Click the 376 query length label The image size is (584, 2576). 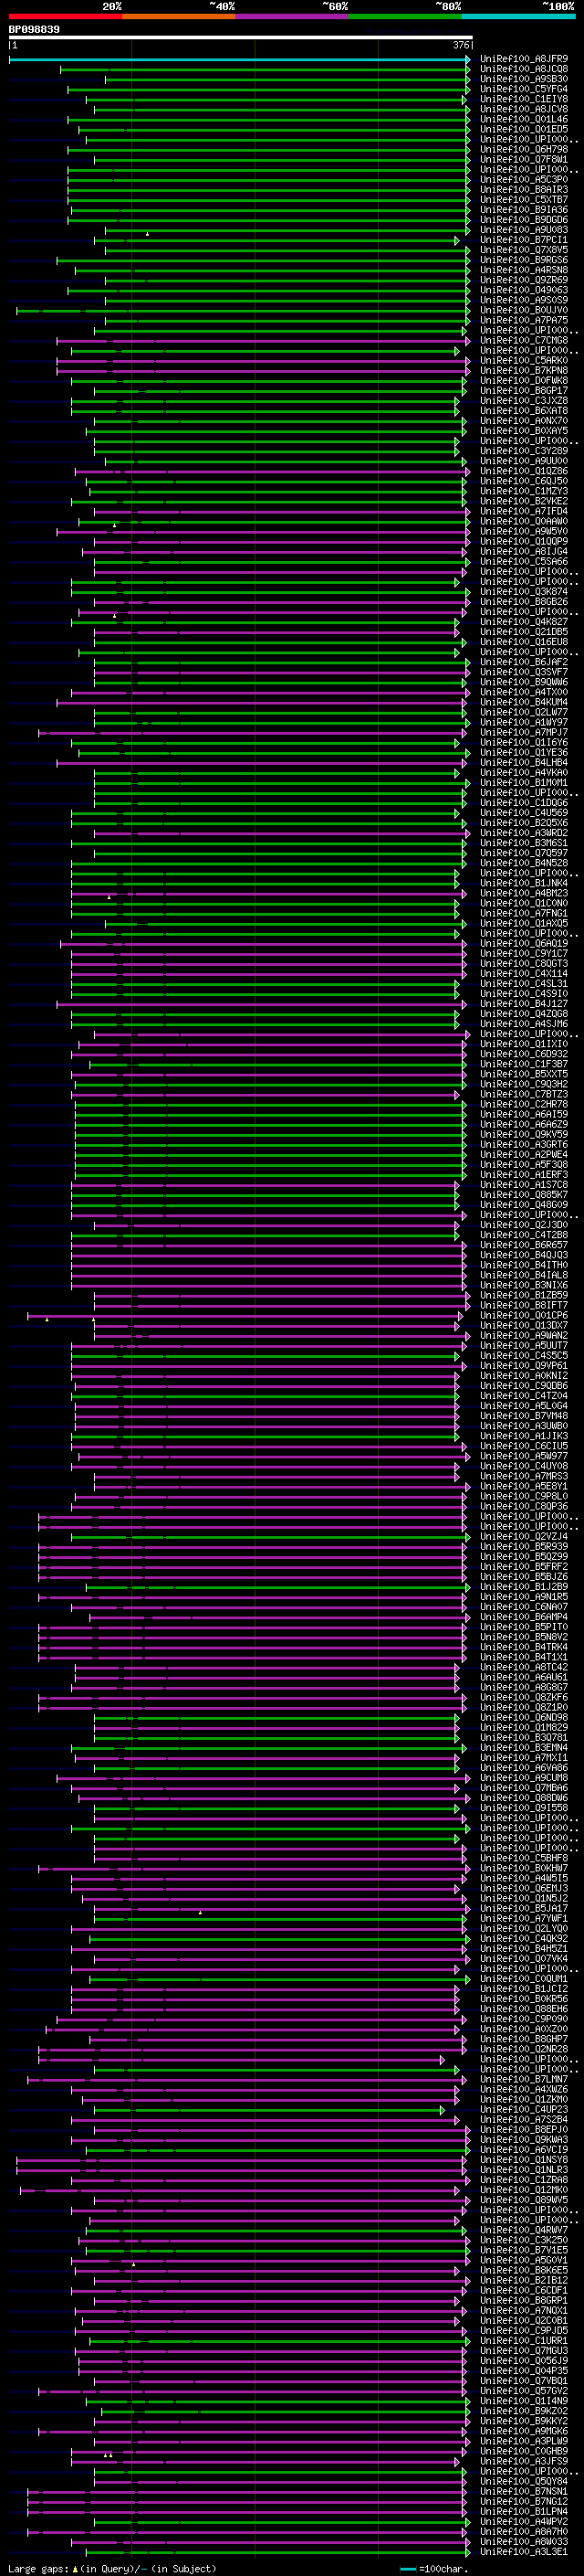460,45
